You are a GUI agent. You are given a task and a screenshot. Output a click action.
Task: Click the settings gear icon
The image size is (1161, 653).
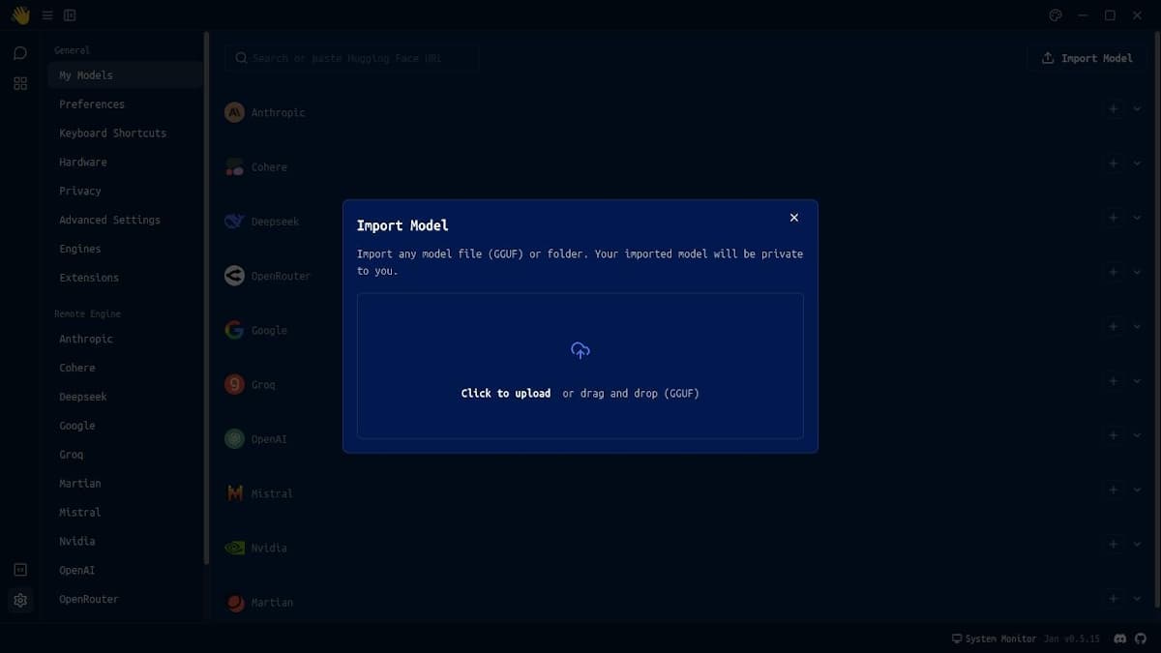point(20,601)
